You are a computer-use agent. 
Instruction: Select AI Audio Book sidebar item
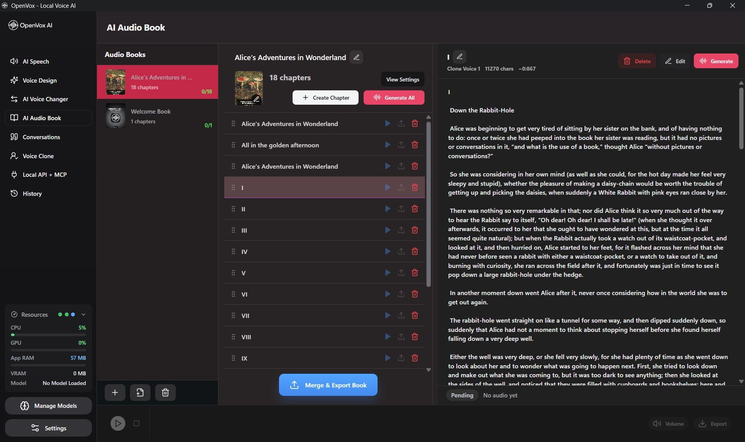pos(48,118)
